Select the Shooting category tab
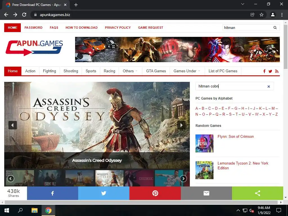Viewport: 288px width, 216px height. tap(71, 71)
